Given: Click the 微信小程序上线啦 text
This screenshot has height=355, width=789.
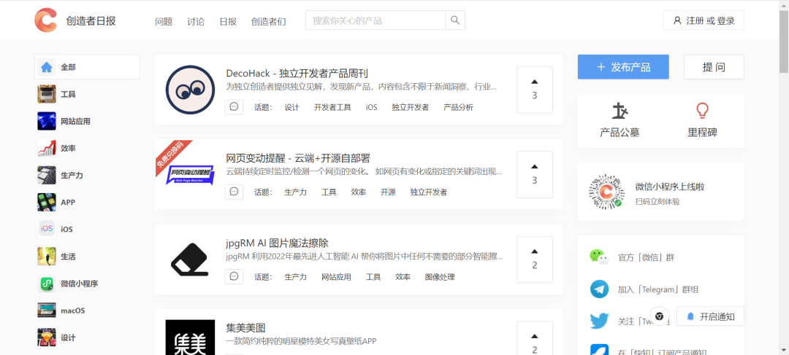Looking at the screenshot, I should (x=670, y=187).
